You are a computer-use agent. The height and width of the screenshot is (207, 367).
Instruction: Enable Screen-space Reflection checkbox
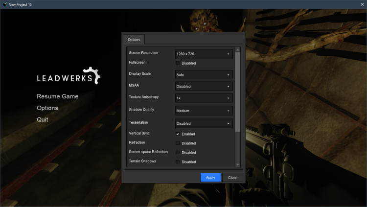178,153
